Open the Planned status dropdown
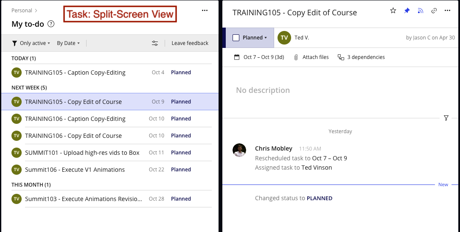 (255, 38)
